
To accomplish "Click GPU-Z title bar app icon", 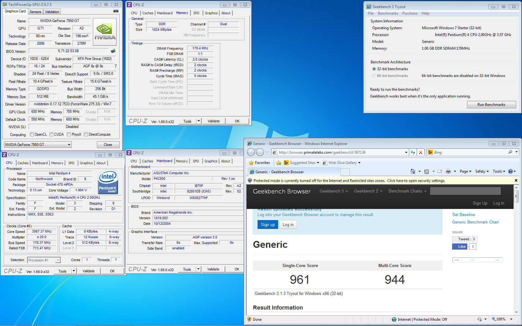I will [x=5, y=4].
